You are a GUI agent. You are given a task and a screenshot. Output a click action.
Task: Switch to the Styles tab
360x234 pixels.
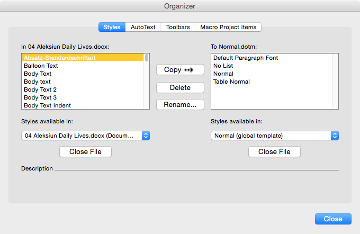pyautogui.click(x=112, y=27)
